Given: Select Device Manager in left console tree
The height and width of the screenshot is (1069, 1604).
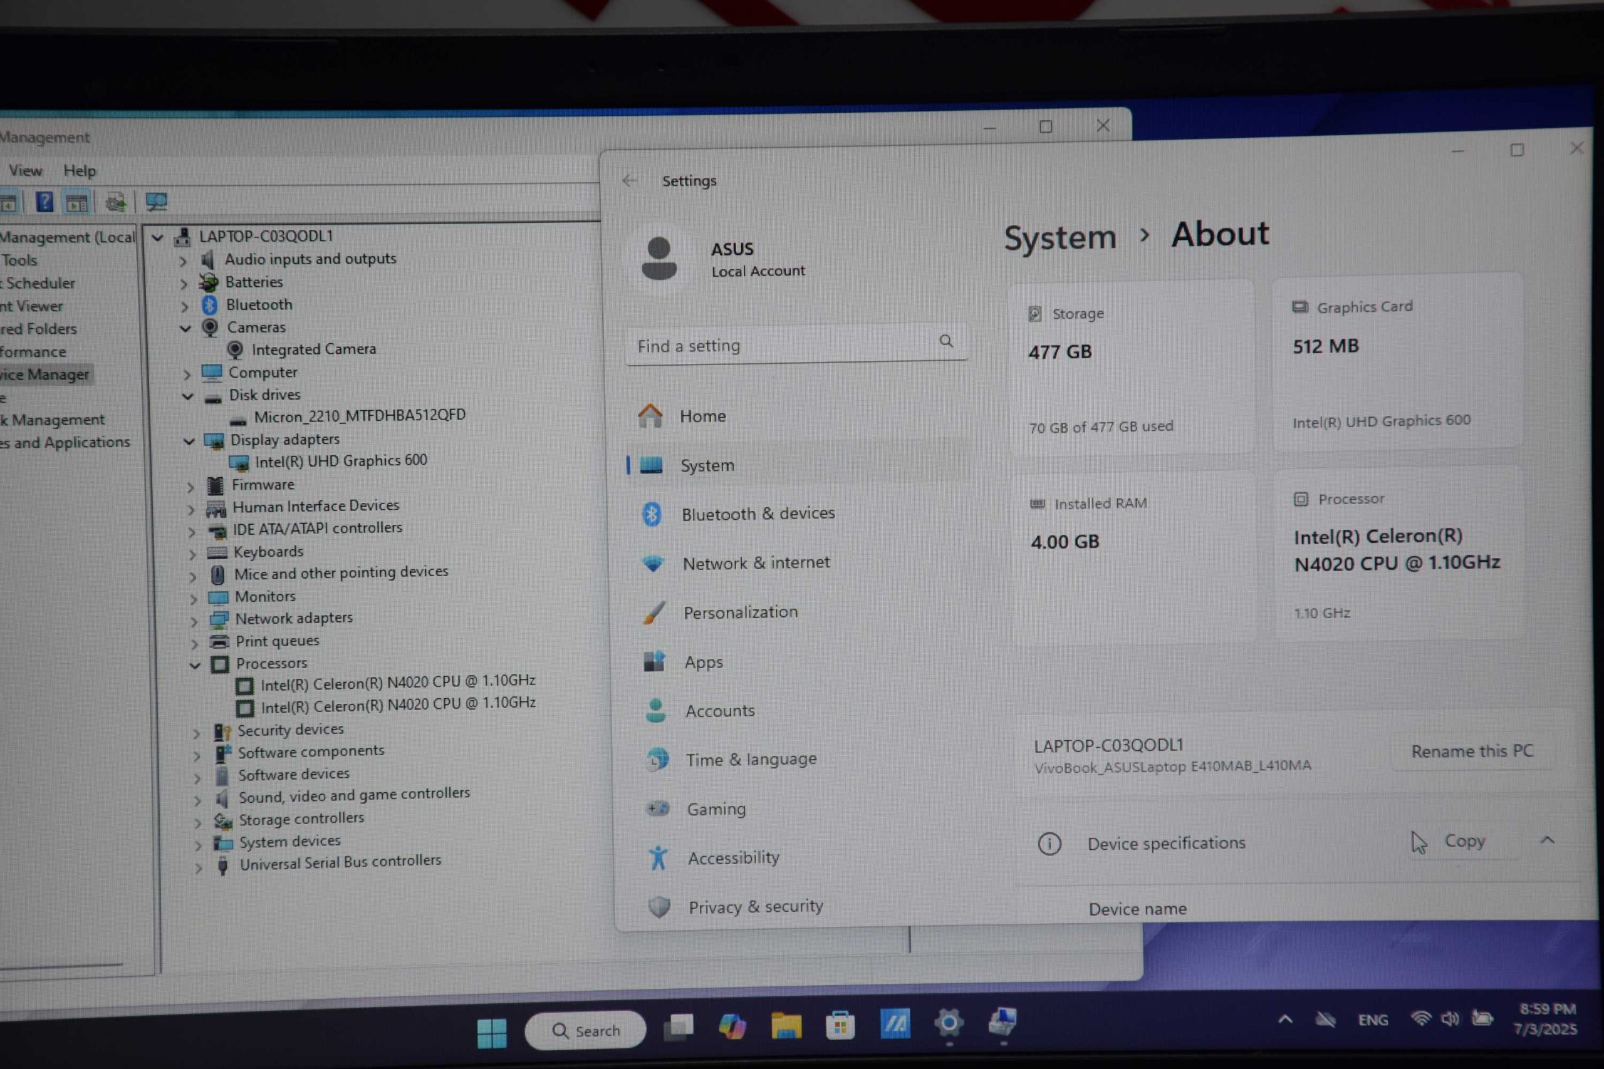Looking at the screenshot, I should (x=45, y=374).
